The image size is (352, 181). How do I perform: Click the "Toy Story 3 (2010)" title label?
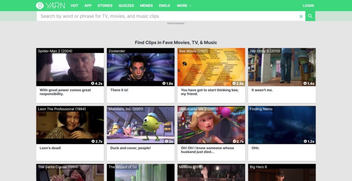pos(265,51)
